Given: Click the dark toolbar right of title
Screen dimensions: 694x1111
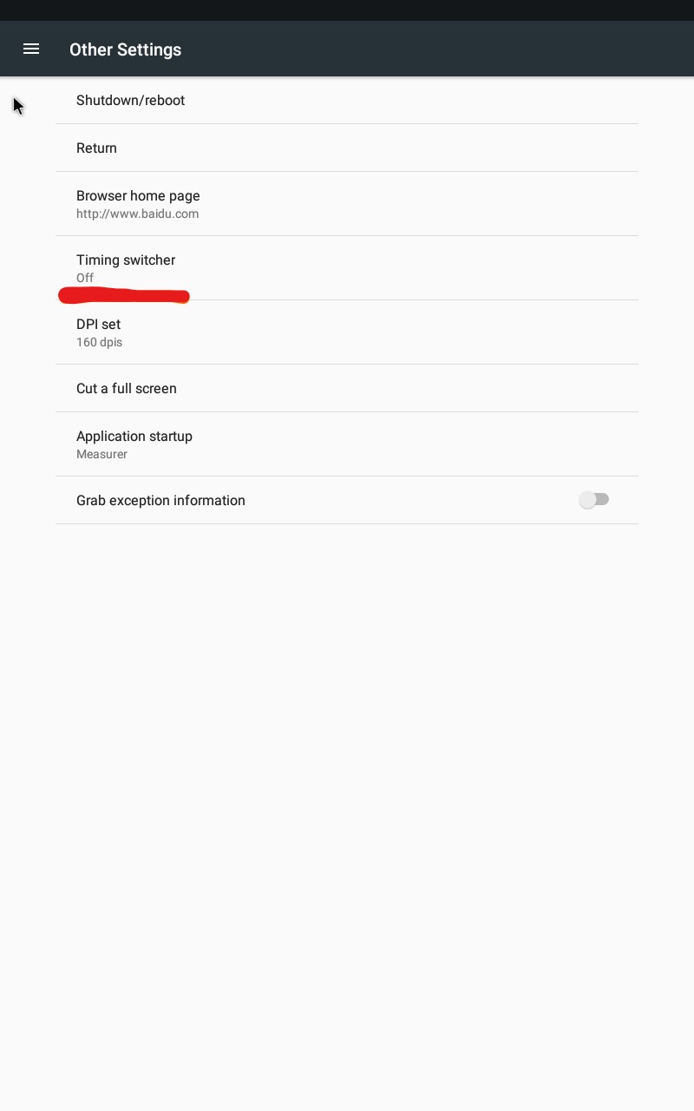Looking at the screenshot, I should tap(434, 49).
